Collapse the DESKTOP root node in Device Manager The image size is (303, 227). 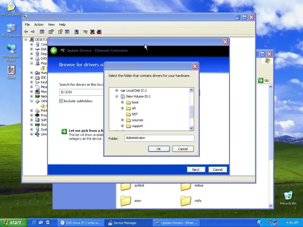(26, 39)
